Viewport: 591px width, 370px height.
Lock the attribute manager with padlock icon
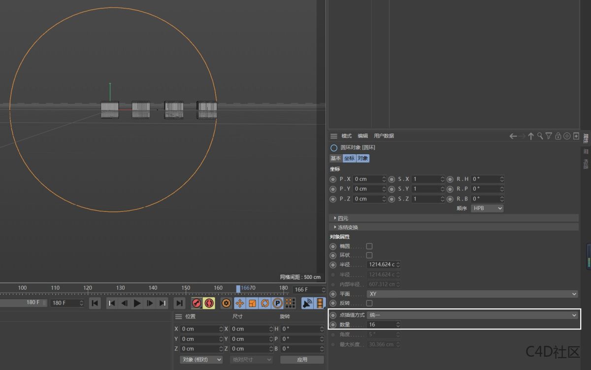pyautogui.click(x=558, y=136)
